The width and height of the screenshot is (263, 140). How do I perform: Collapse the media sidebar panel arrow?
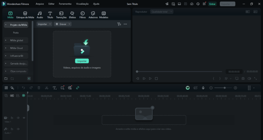pyautogui.click(x=29, y=78)
